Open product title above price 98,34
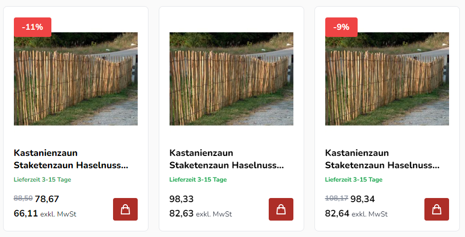The image size is (465, 237). pyautogui.click(x=382, y=159)
